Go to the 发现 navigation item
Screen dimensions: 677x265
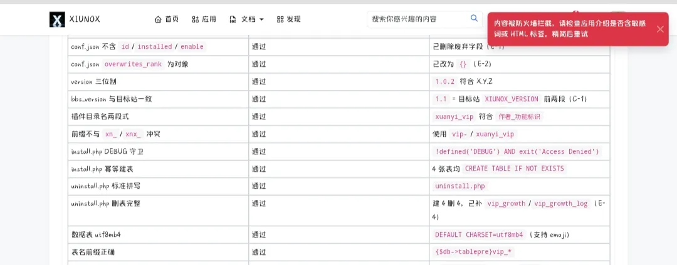click(x=289, y=19)
